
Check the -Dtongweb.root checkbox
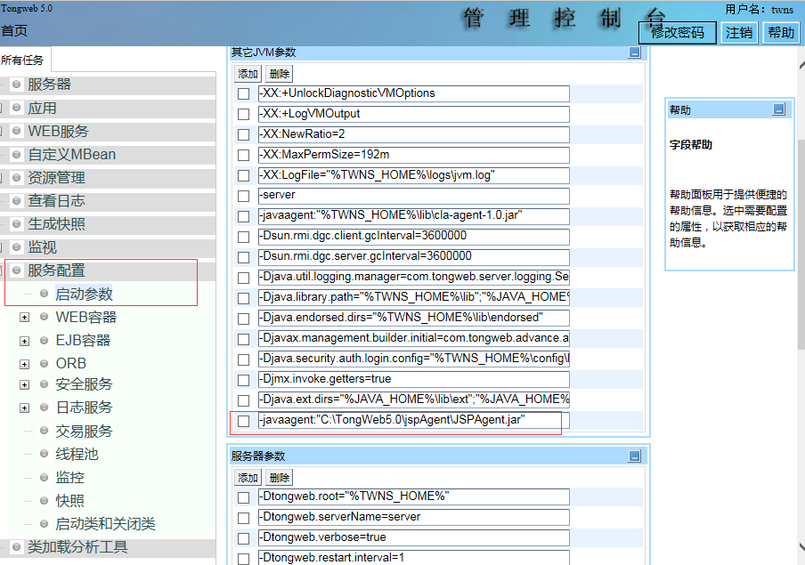click(x=244, y=497)
